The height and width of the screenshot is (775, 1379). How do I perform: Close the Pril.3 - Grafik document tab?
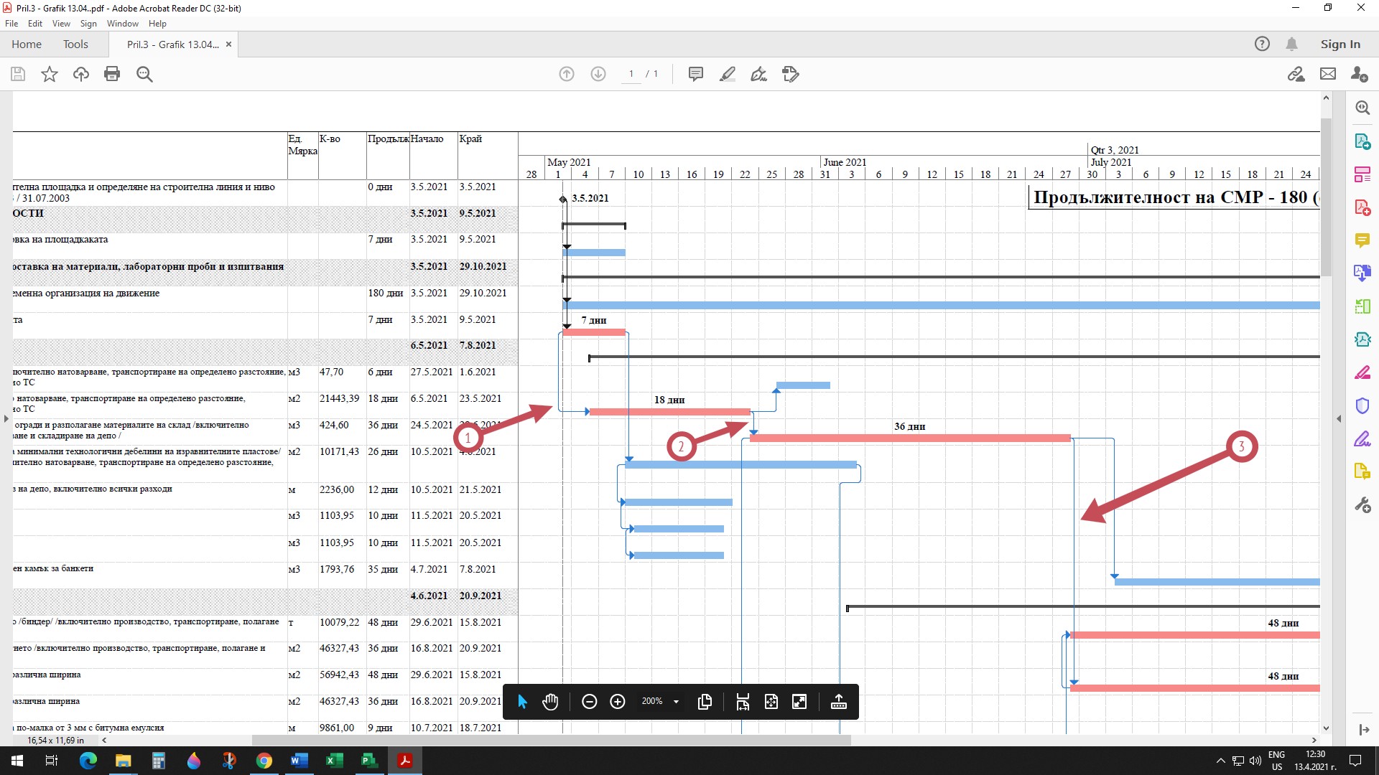click(x=229, y=44)
